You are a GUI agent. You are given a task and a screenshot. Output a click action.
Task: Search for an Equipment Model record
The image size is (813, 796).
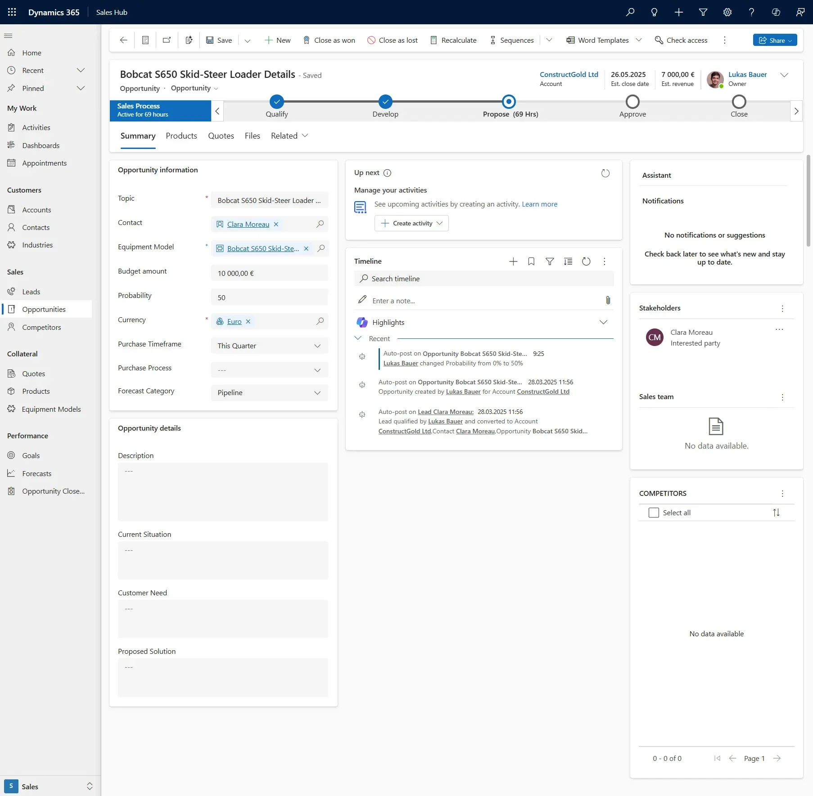(x=321, y=248)
